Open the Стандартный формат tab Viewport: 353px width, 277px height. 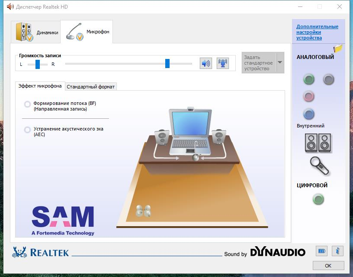pyautogui.click(x=91, y=87)
